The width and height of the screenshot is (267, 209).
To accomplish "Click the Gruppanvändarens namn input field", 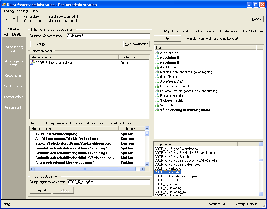I will click(x=108, y=36).
